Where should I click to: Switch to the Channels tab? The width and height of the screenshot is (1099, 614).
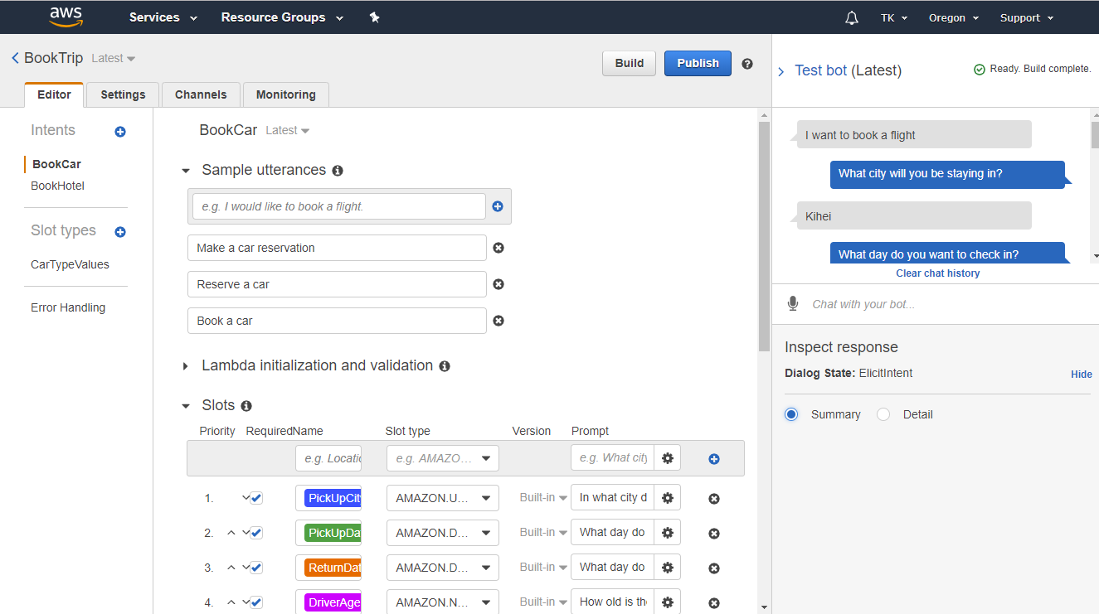point(201,94)
